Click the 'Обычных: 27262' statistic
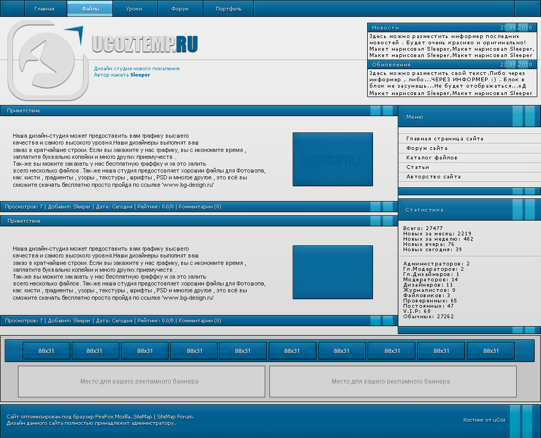The image size is (541, 438). coord(428,316)
